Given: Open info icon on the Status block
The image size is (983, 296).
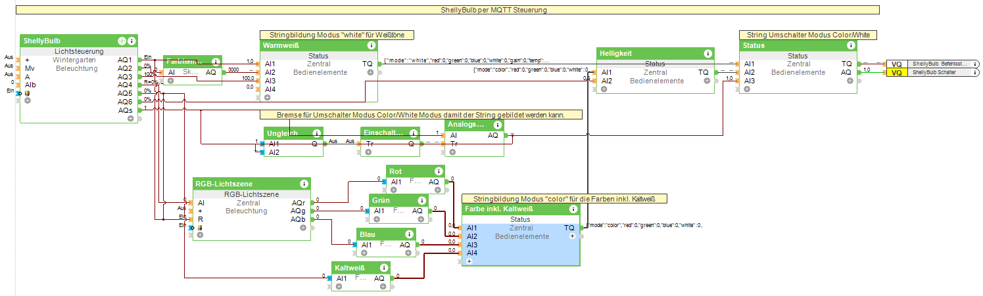Looking at the screenshot, I should (x=851, y=46).
